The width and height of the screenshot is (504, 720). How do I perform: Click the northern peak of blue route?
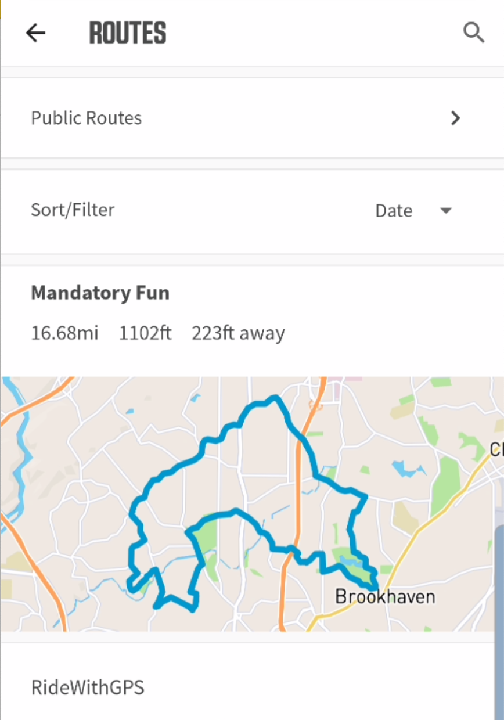[275, 398]
